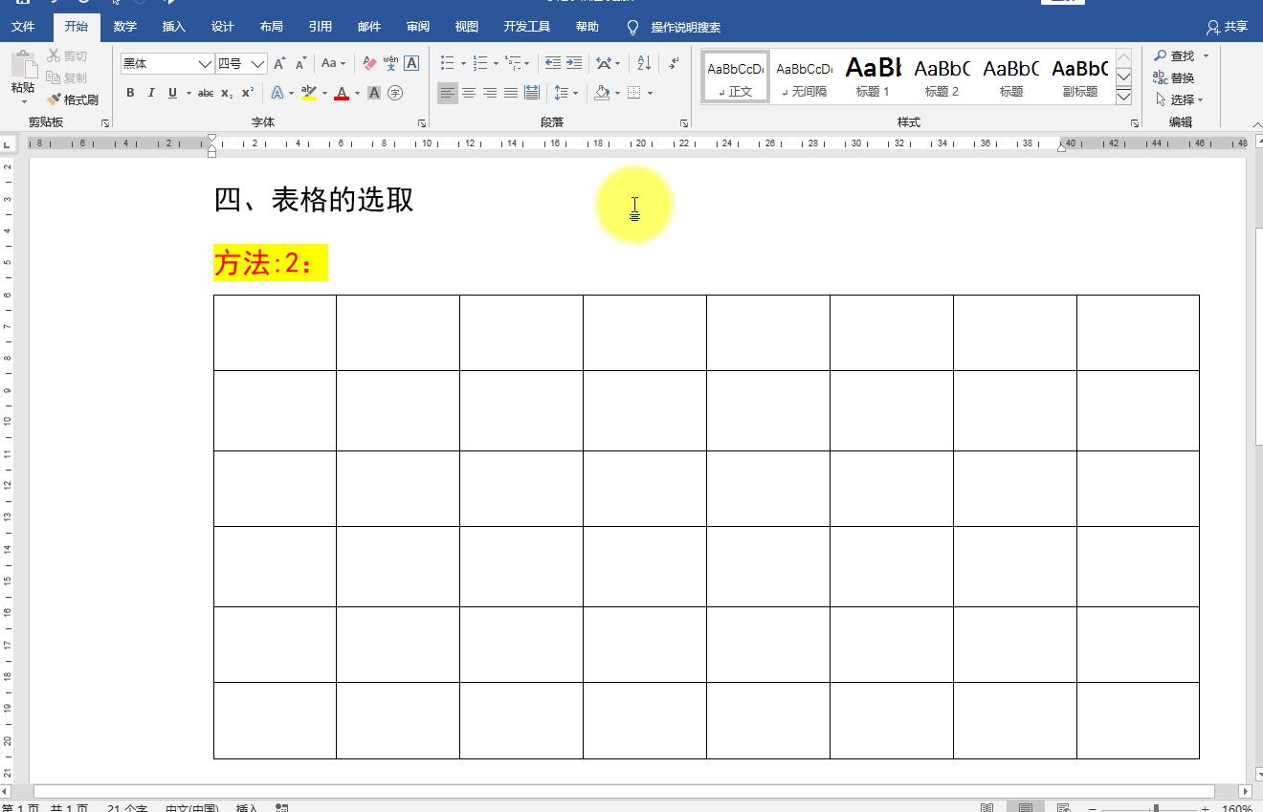Apply strikethrough to selected text
This screenshot has height=812, width=1263.
(x=204, y=93)
